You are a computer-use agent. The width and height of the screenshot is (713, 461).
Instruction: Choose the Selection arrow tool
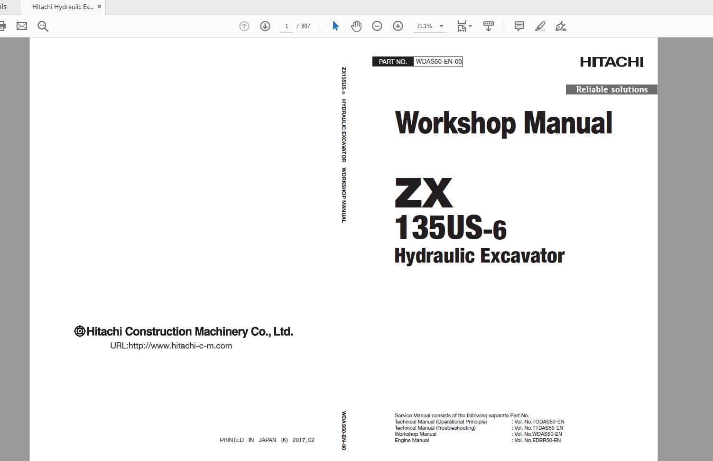pyautogui.click(x=335, y=26)
